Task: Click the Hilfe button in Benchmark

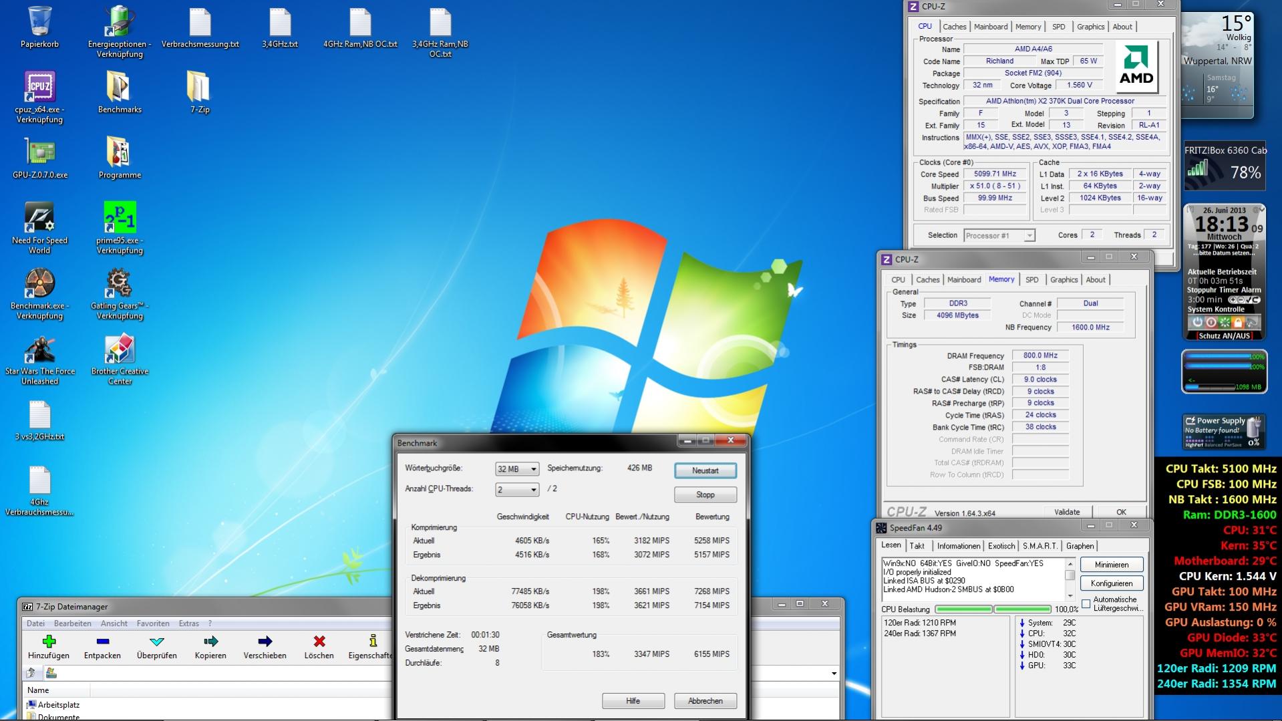Action: (x=633, y=701)
